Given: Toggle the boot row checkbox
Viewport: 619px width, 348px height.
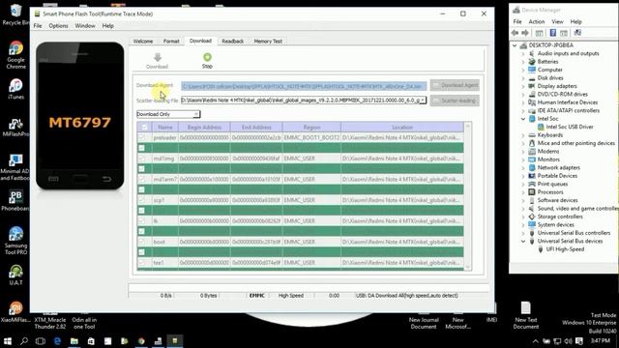Looking at the screenshot, I should coord(142,242).
